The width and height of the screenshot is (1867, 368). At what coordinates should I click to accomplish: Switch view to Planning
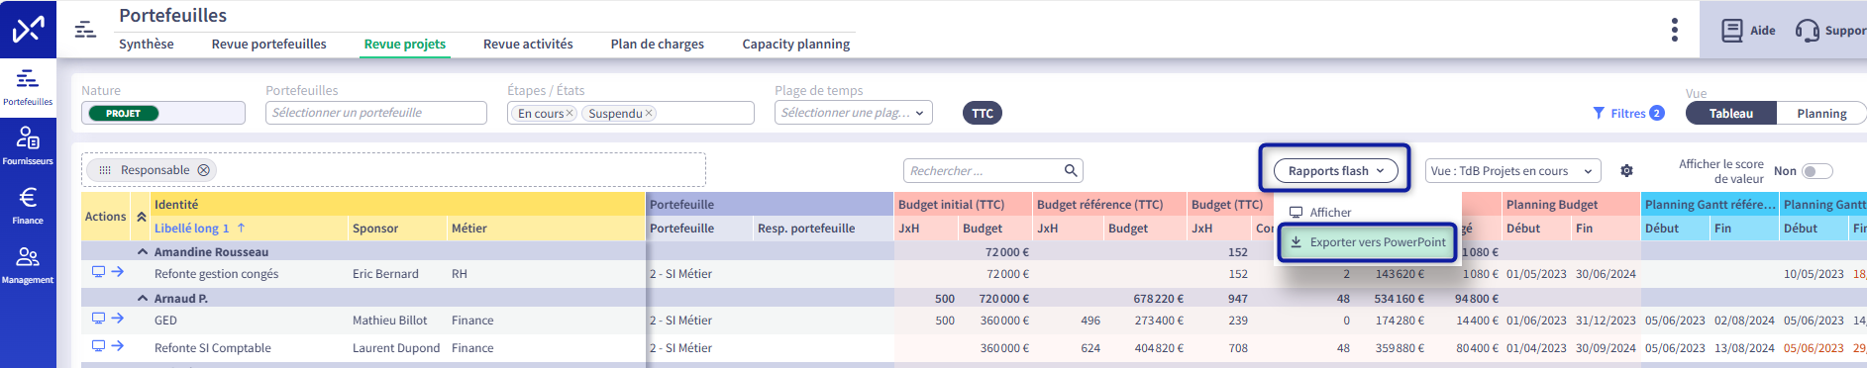click(1821, 114)
